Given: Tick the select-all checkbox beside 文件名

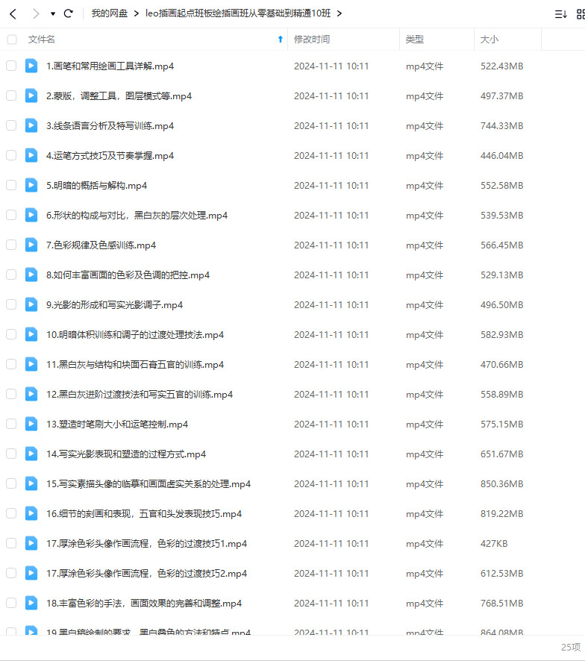Looking at the screenshot, I should click(x=12, y=40).
